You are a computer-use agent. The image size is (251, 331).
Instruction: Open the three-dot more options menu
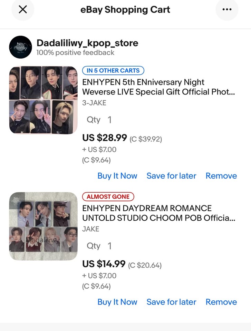[227, 10]
